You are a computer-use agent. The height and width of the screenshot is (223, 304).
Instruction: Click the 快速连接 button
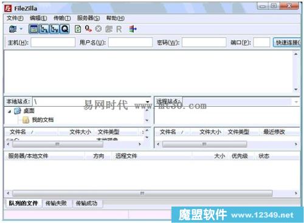point(287,42)
